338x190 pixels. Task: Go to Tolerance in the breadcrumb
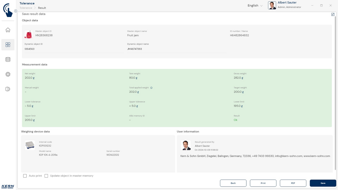coord(26,8)
